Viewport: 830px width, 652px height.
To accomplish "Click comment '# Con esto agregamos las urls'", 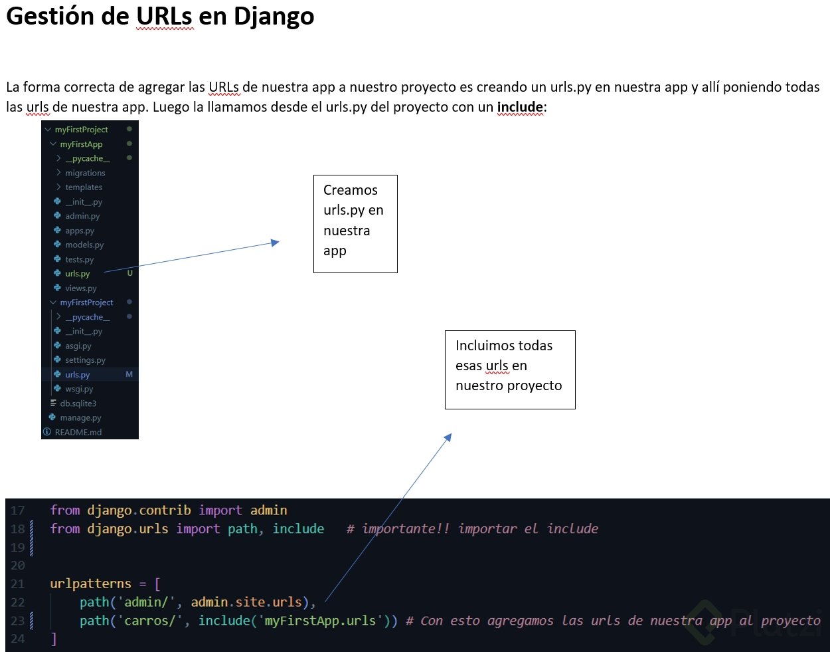I will point(613,621).
